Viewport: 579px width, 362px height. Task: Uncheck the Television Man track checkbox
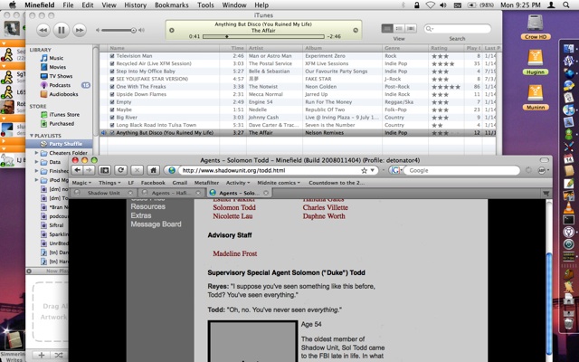(x=112, y=56)
